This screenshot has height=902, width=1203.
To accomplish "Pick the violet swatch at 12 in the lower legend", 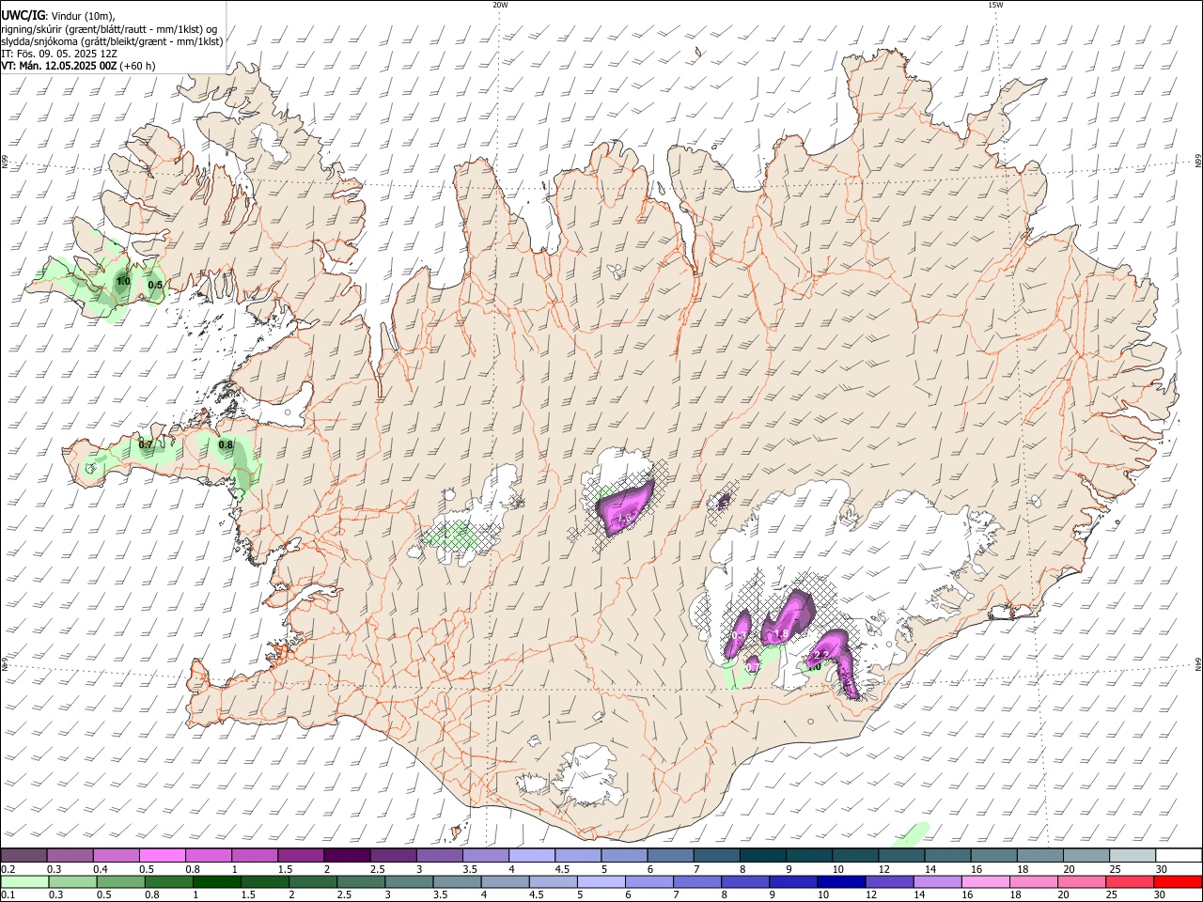I will (890, 881).
